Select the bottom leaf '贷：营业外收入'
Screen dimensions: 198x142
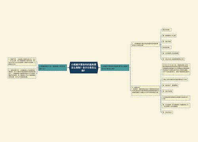[168, 112]
